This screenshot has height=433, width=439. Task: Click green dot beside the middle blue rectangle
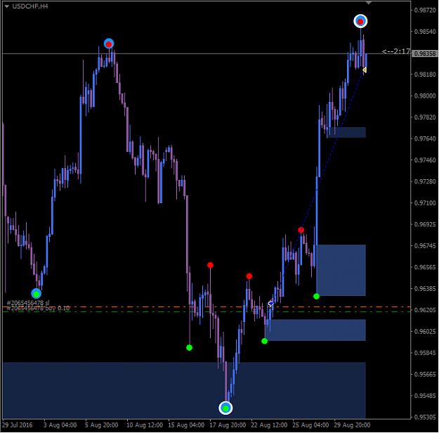[265, 341]
